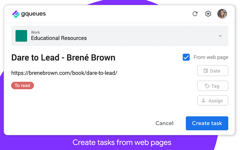
Task: Click the calendar icon on Date button
Action: [x=206, y=71]
